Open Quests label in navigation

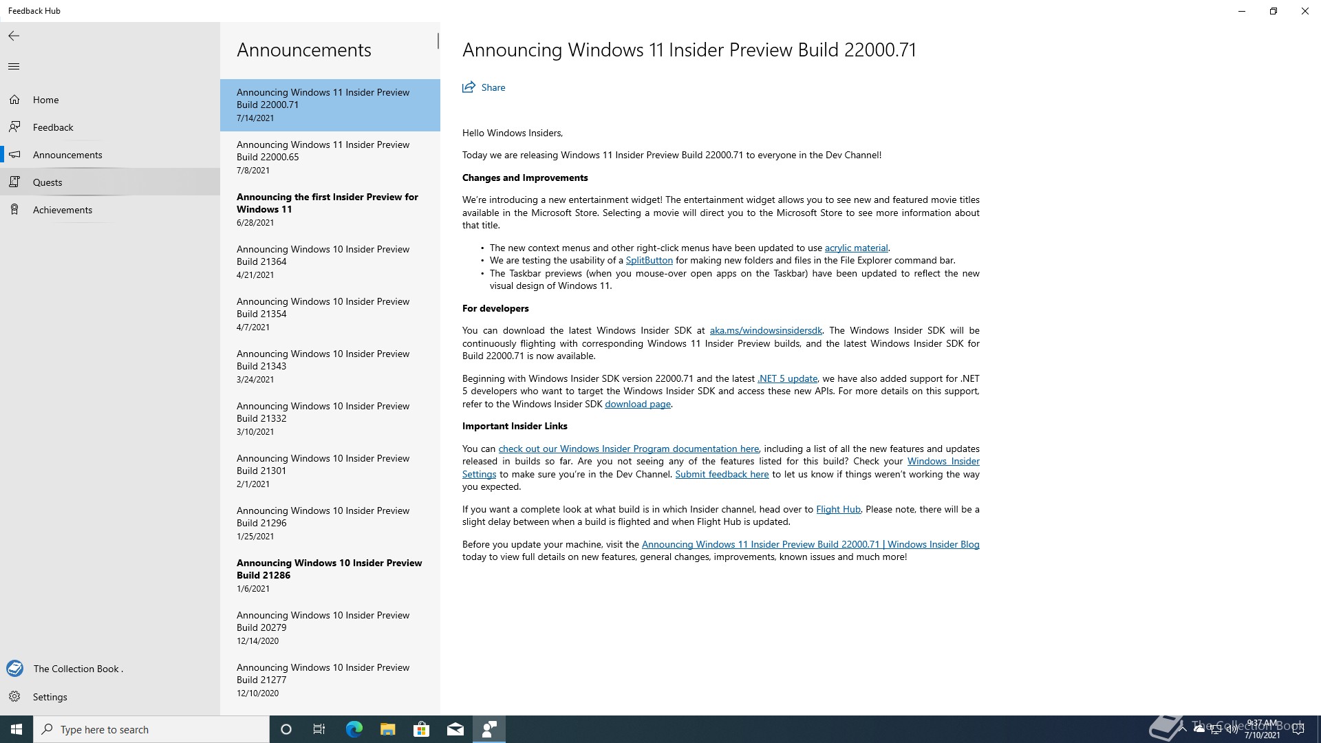click(47, 182)
